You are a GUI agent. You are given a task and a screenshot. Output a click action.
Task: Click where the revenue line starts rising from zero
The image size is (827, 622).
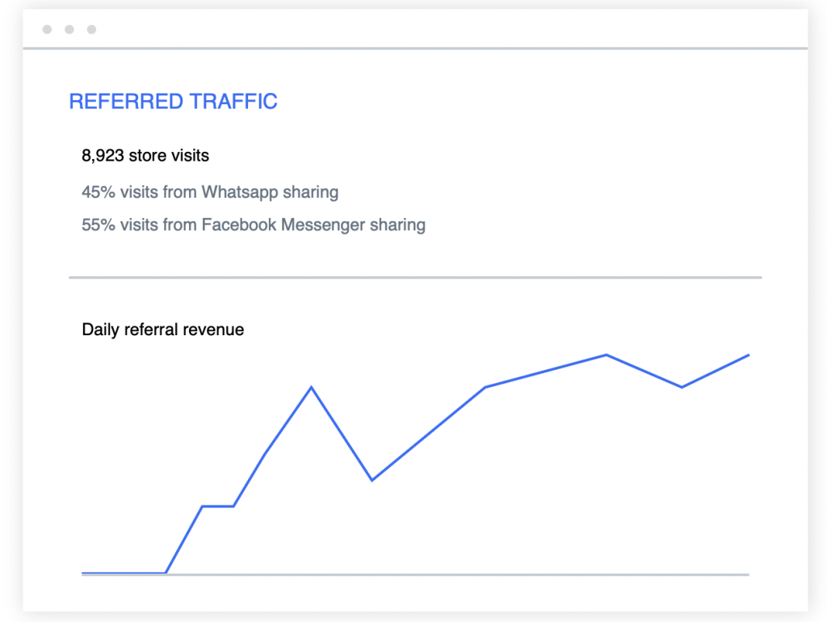point(166,573)
